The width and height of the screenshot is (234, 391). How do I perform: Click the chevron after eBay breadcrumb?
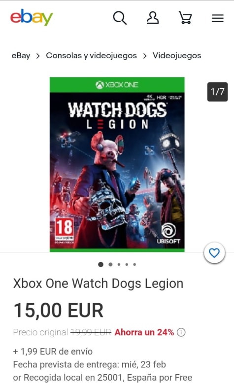(x=38, y=56)
